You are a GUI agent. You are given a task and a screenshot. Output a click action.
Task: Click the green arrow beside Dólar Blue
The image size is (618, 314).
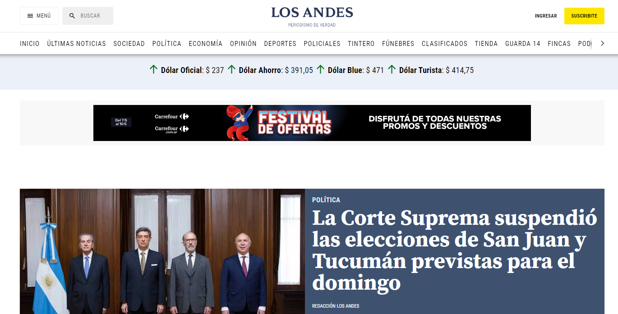321,69
